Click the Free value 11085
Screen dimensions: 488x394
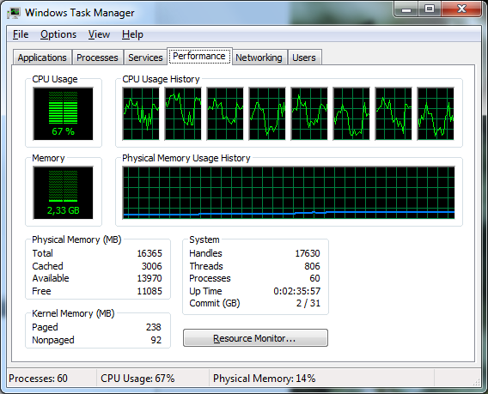(x=149, y=291)
